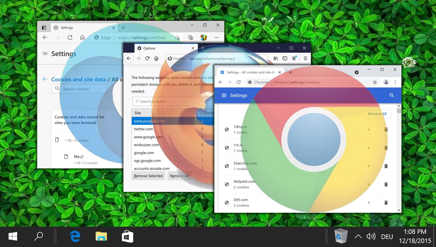Click Remove Selected button in Firefox
This screenshot has width=436, height=247.
(x=148, y=176)
